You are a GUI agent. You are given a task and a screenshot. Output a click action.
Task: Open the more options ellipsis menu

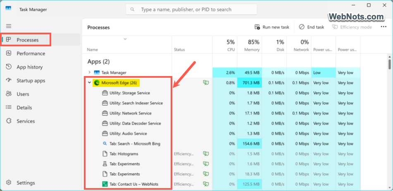(383, 27)
